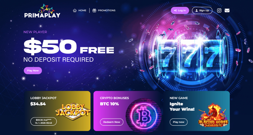Click the purple Log In button
The image size is (253, 135).
180,10
